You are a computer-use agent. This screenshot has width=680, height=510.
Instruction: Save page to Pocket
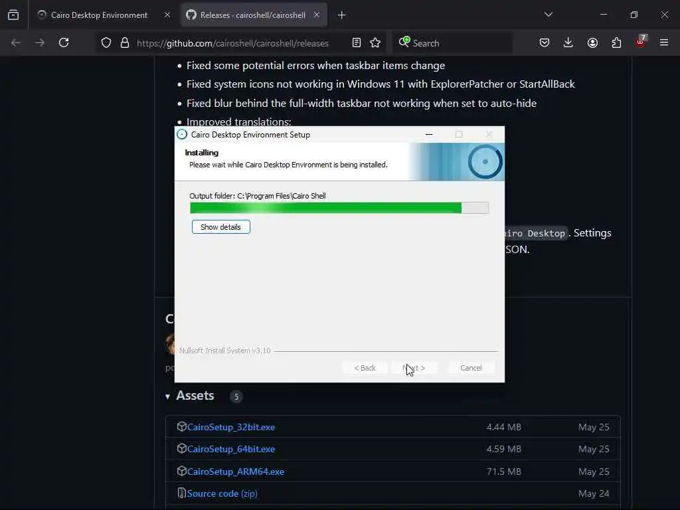pos(545,43)
